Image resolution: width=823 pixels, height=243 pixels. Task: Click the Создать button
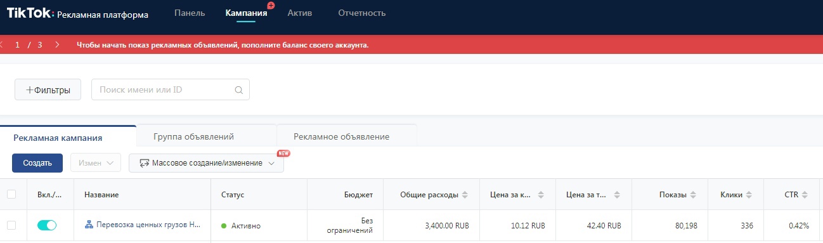tap(37, 163)
